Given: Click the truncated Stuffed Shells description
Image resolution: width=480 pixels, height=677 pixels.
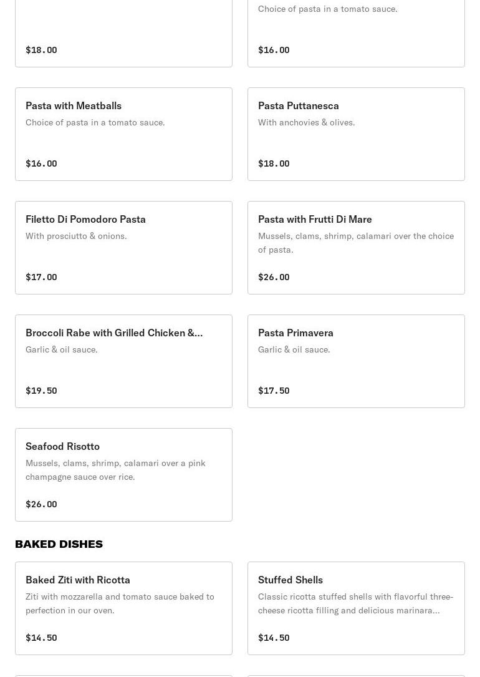Looking at the screenshot, I should click(355, 603).
